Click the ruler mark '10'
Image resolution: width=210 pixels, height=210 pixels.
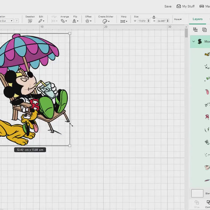point(42,27)
